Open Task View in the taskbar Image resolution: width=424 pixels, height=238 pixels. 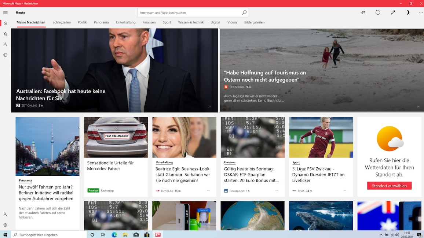coord(103,235)
